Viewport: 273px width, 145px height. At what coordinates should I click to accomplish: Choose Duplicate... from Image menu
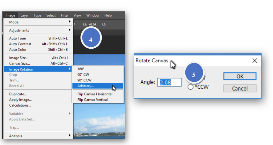tap(18, 94)
